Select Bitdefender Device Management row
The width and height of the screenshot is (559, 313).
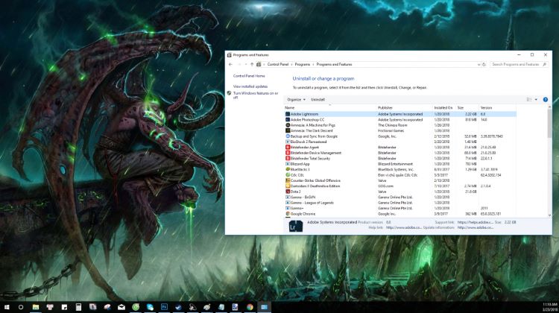(x=400, y=153)
